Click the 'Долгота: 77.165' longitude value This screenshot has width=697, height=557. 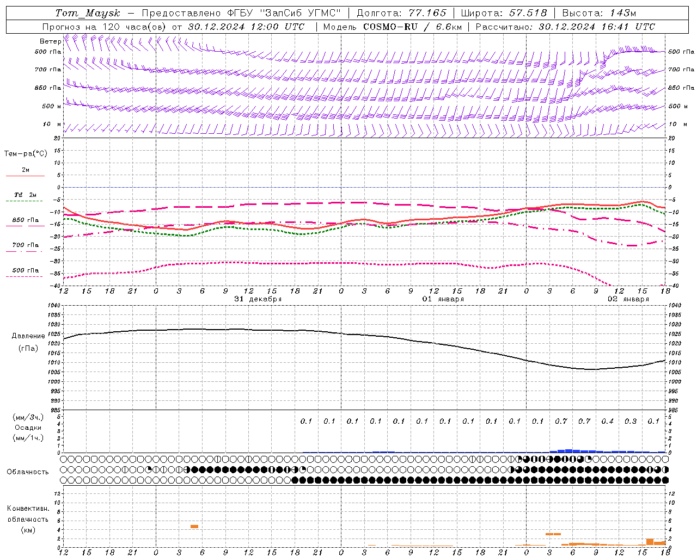(x=401, y=13)
